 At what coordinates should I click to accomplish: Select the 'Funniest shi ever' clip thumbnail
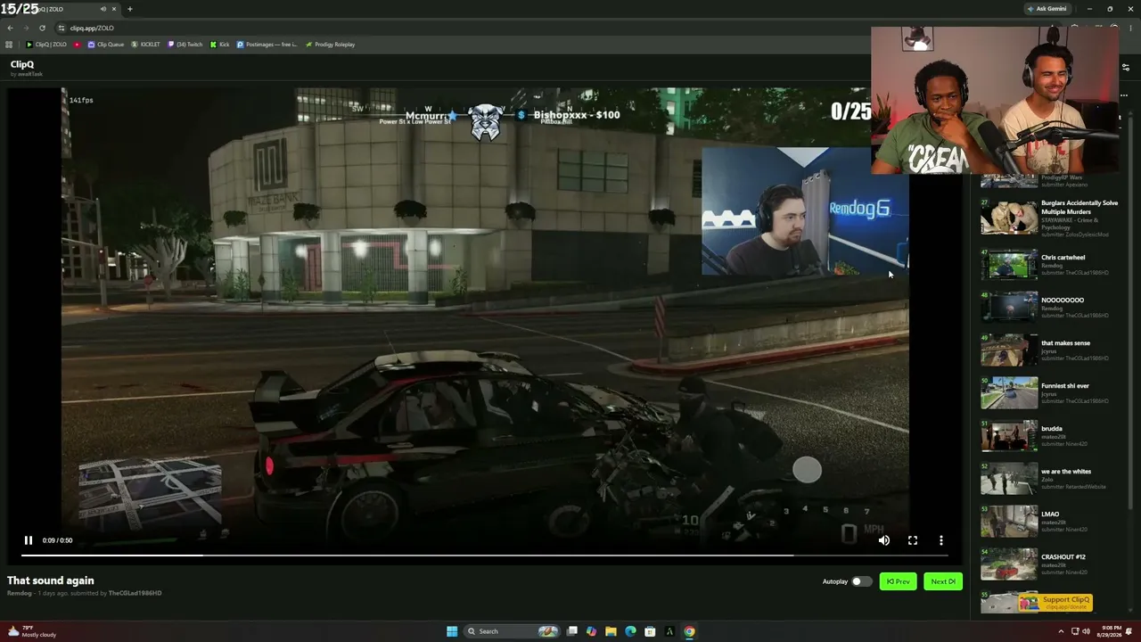coord(1009,392)
